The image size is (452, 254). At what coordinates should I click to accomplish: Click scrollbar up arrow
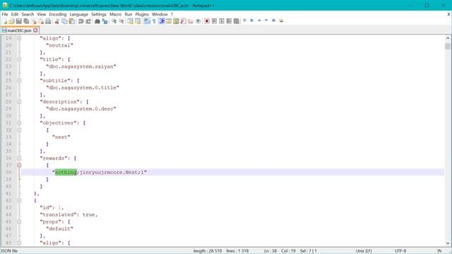(447, 38)
